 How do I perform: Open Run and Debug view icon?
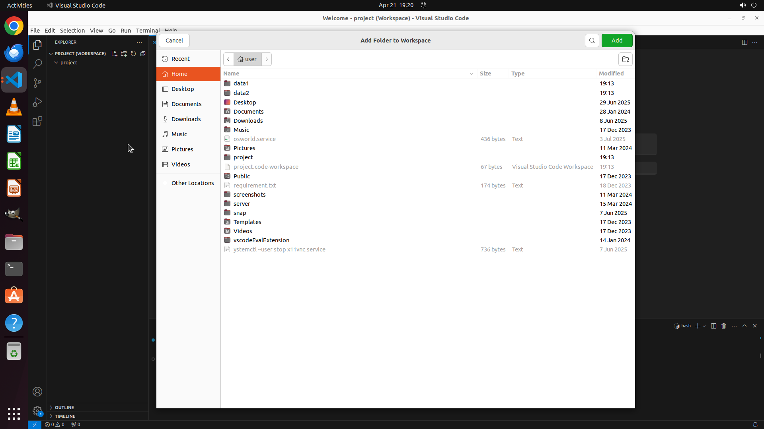click(x=37, y=102)
